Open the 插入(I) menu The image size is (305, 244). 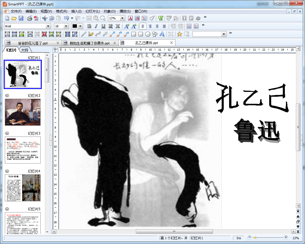[76, 11]
